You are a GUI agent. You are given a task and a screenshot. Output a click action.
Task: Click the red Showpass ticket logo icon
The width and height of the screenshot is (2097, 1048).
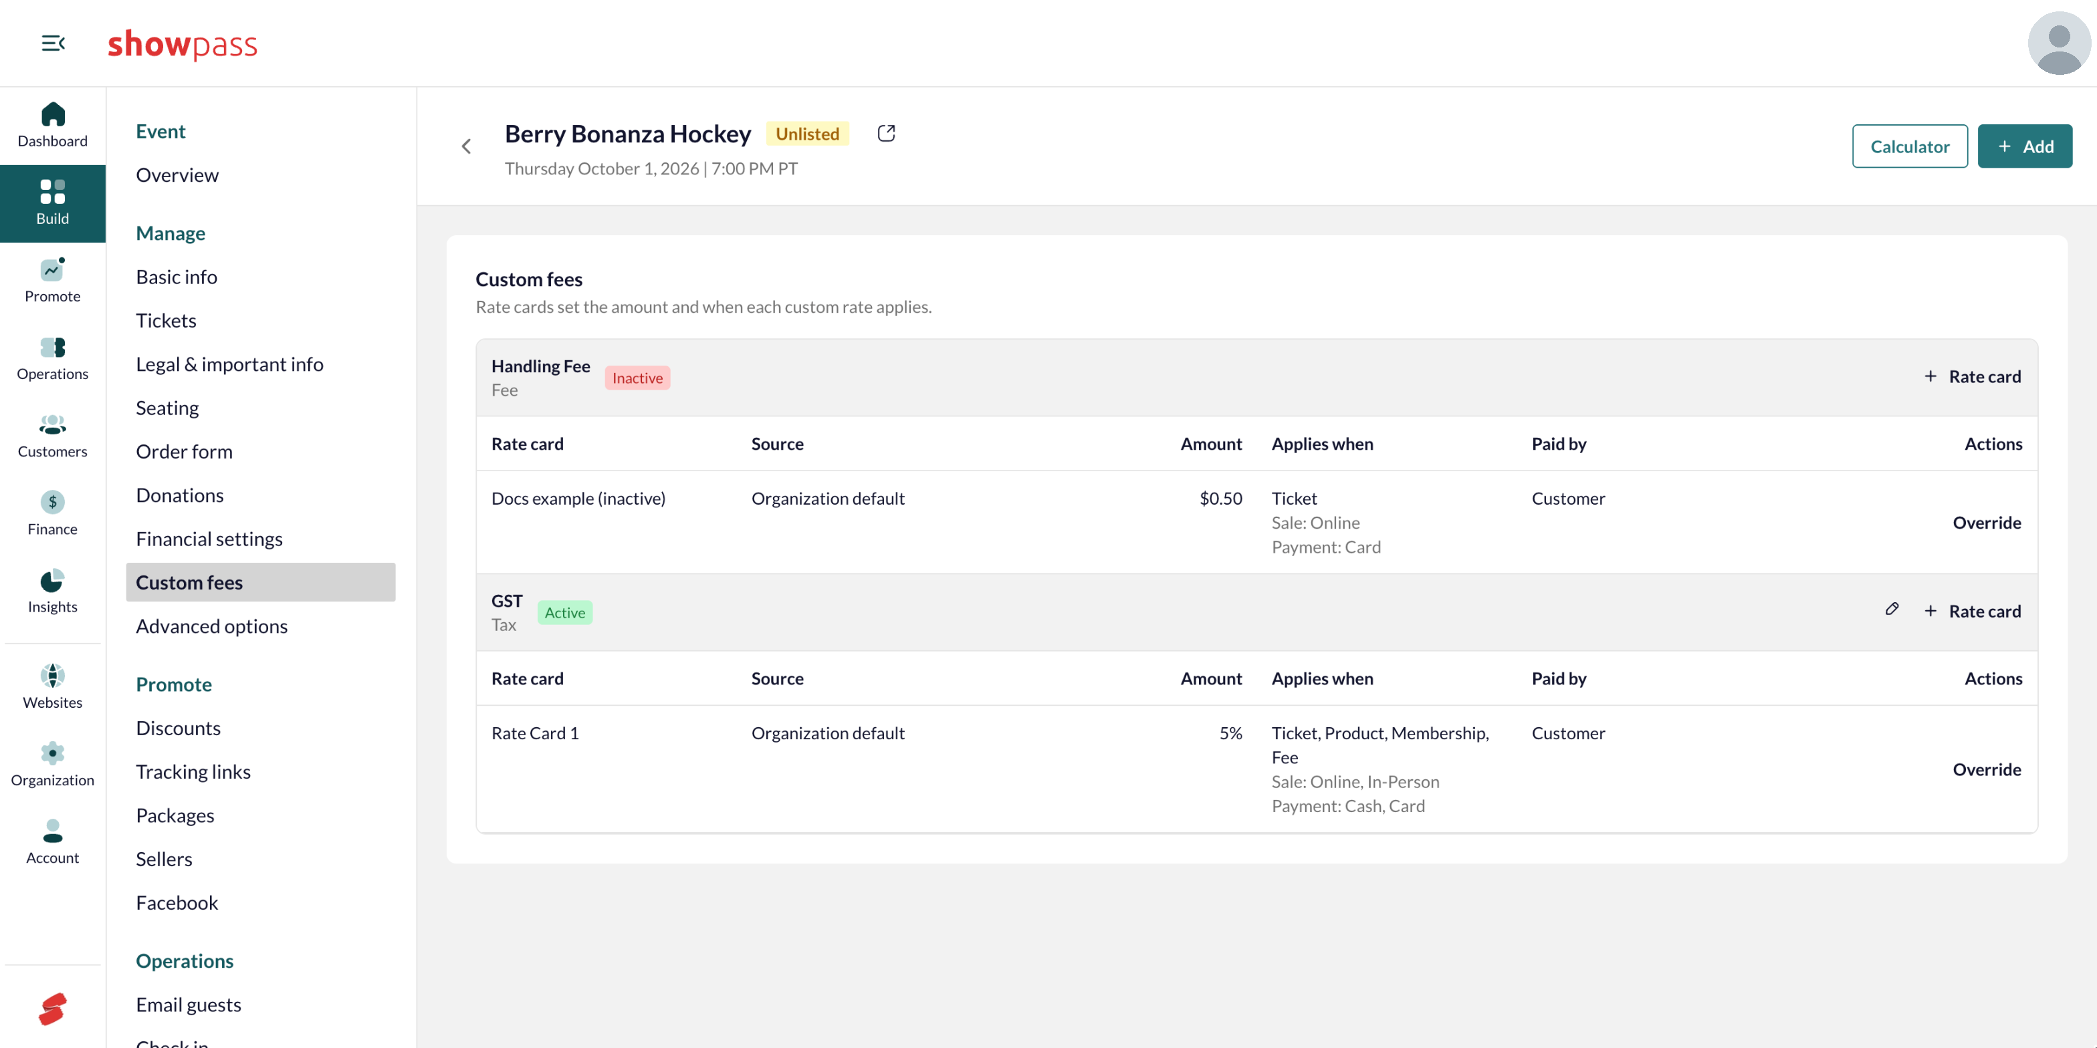click(53, 1009)
